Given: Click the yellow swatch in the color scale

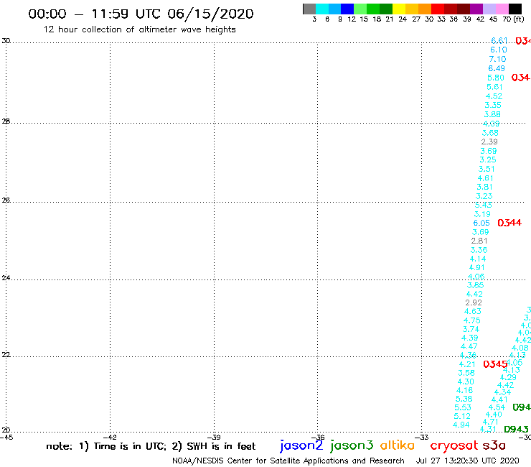Looking at the screenshot, I should (x=399, y=9).
